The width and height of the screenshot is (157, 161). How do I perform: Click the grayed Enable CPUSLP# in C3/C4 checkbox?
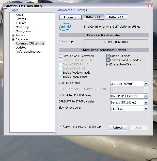click(x=60, y=60)
